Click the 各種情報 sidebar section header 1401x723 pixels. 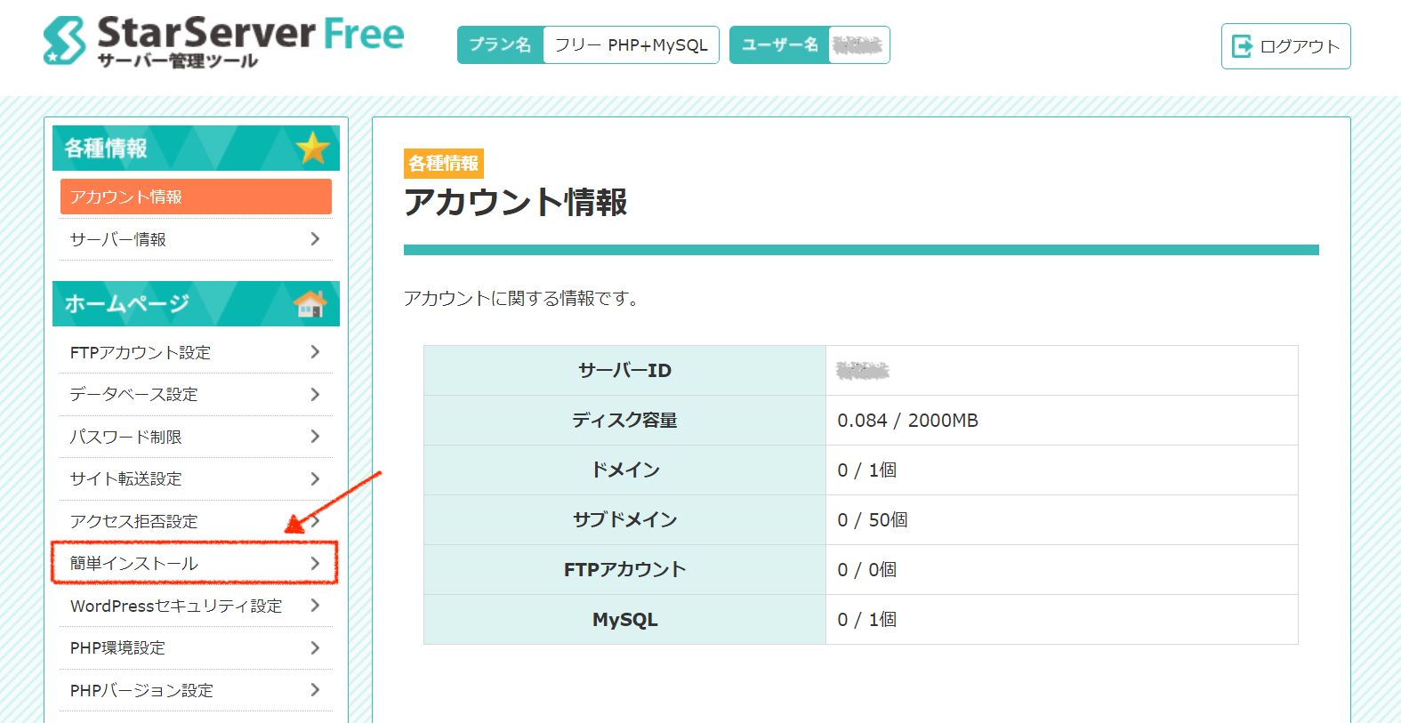pyautogui.click(x=196, y=148)
